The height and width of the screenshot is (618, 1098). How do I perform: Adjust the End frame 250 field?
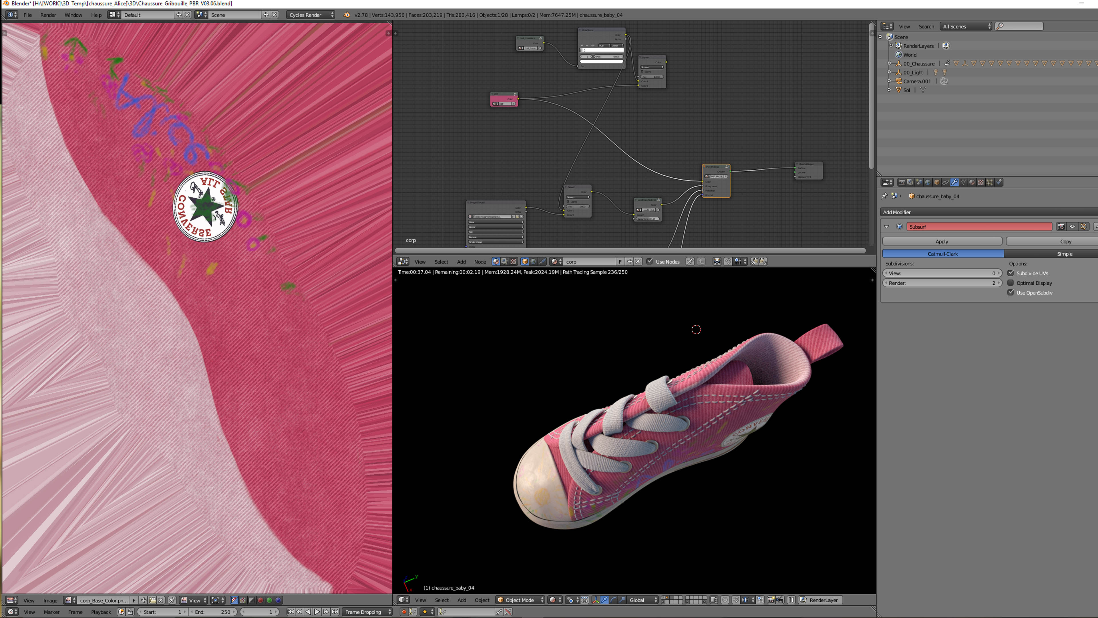[213, 612]
